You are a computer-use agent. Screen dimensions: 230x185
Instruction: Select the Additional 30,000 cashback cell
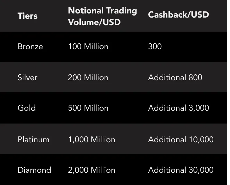[x=181, y=170]
